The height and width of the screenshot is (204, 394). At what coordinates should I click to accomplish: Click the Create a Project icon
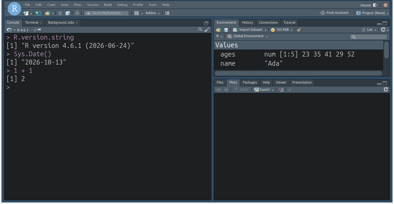click(x=38, y=13)
